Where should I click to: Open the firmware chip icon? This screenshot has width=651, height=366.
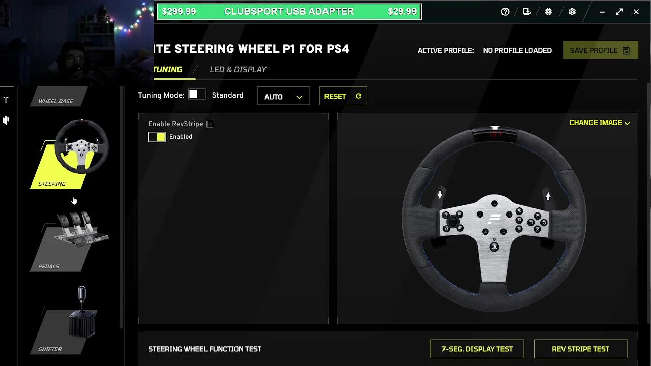[x=548, y=12]
